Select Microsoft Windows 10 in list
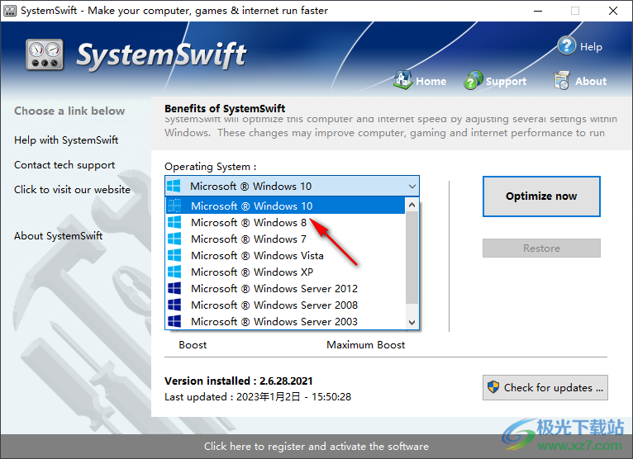This screenshot has width=633, height=459. (x=285, y=206)
